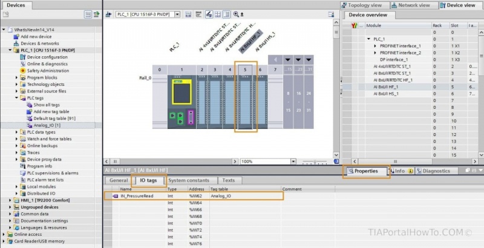
Task: Click the address overview toolbar icon
Action: tap(199, 14)
